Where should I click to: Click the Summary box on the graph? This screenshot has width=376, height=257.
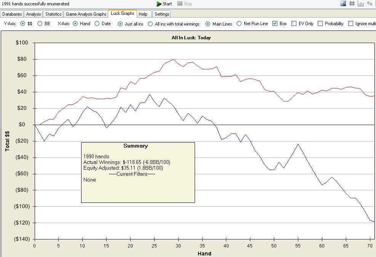tap(138, 172)
